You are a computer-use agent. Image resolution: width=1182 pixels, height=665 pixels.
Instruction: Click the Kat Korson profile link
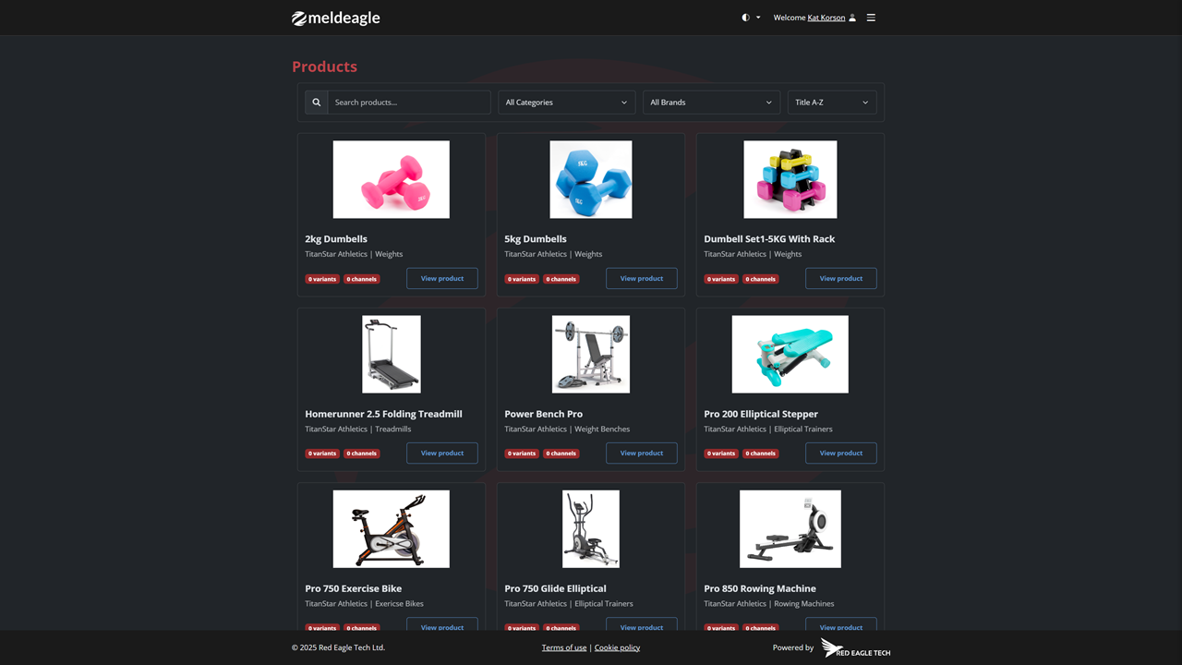826,17
